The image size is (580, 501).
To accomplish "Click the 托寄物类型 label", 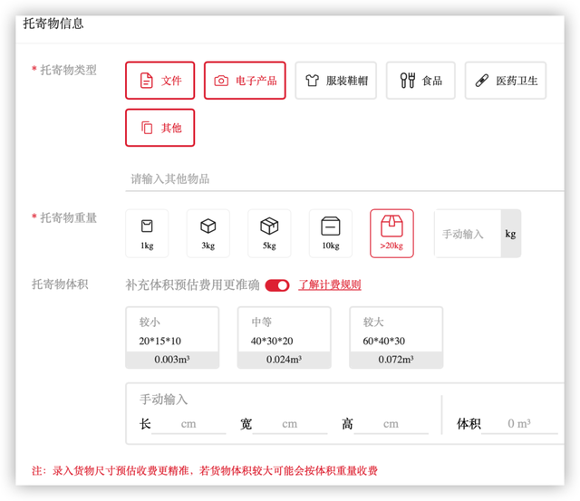I will pyautogui.click(x=68, y=70).
